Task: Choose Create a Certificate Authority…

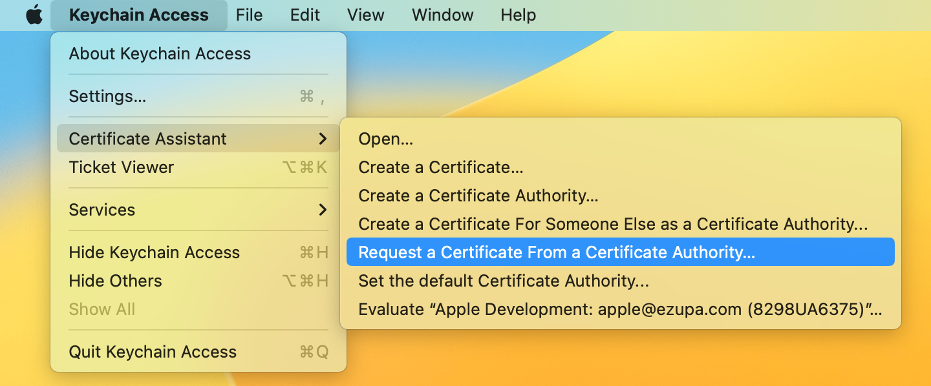Action: [621, 196]
